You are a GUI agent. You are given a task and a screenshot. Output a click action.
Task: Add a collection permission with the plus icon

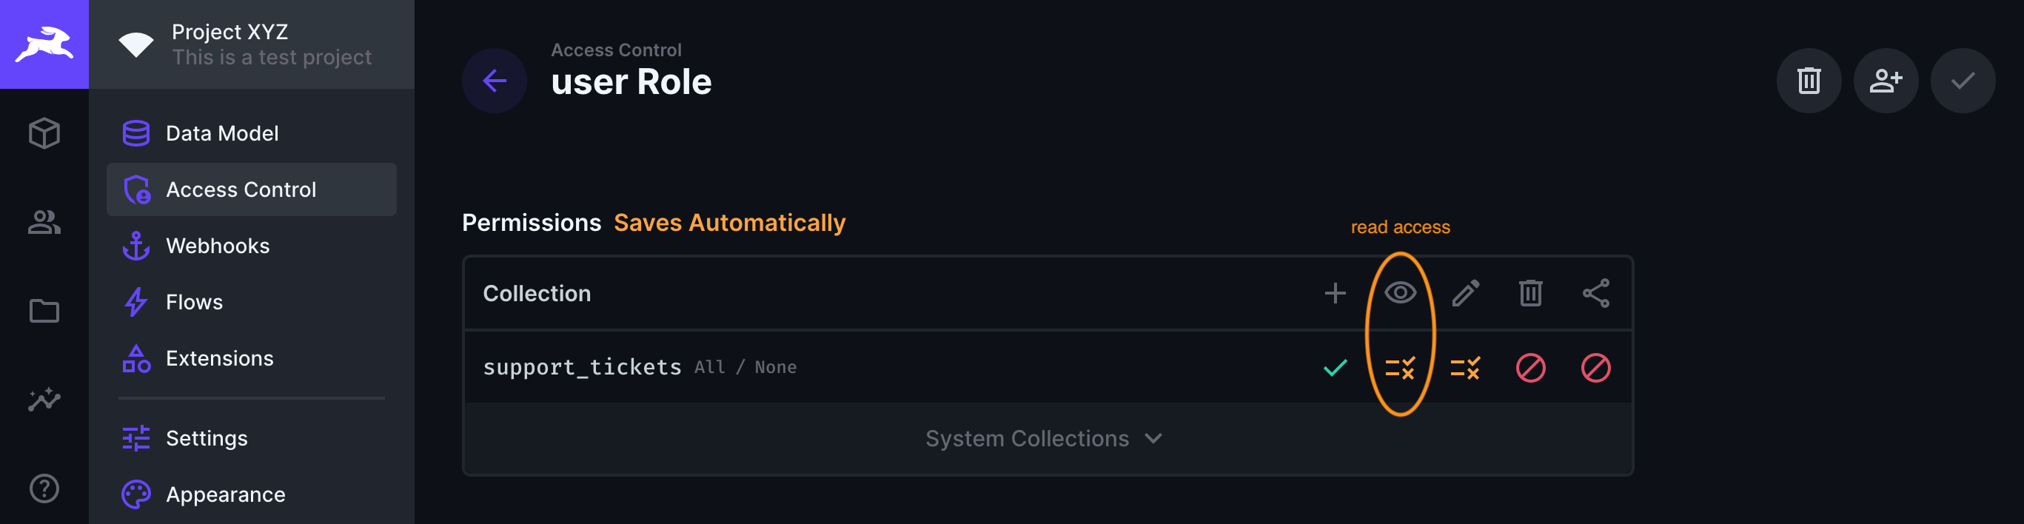coord(1335,293)
